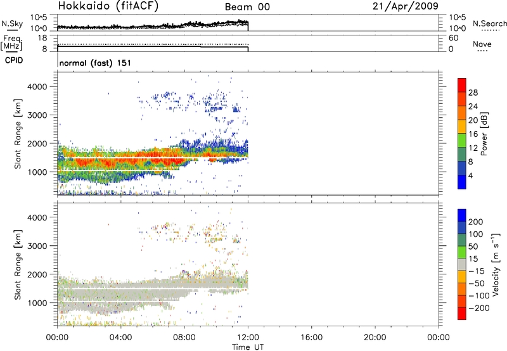Screen dimensions: 507x351
Task: Click the 'Time UT' axis title
Action: tap(248, 347)
